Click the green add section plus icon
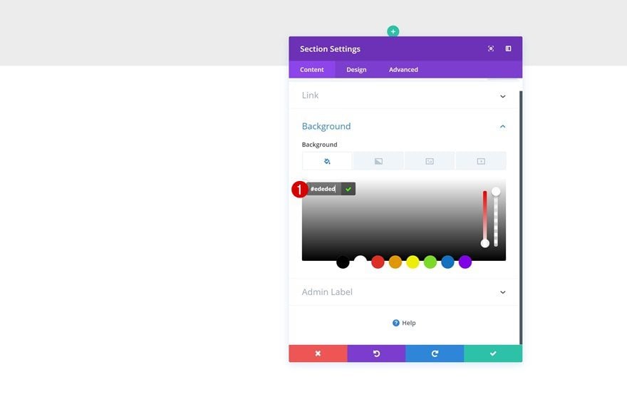Viewport: 627px width, 412px height. point(393,31)
